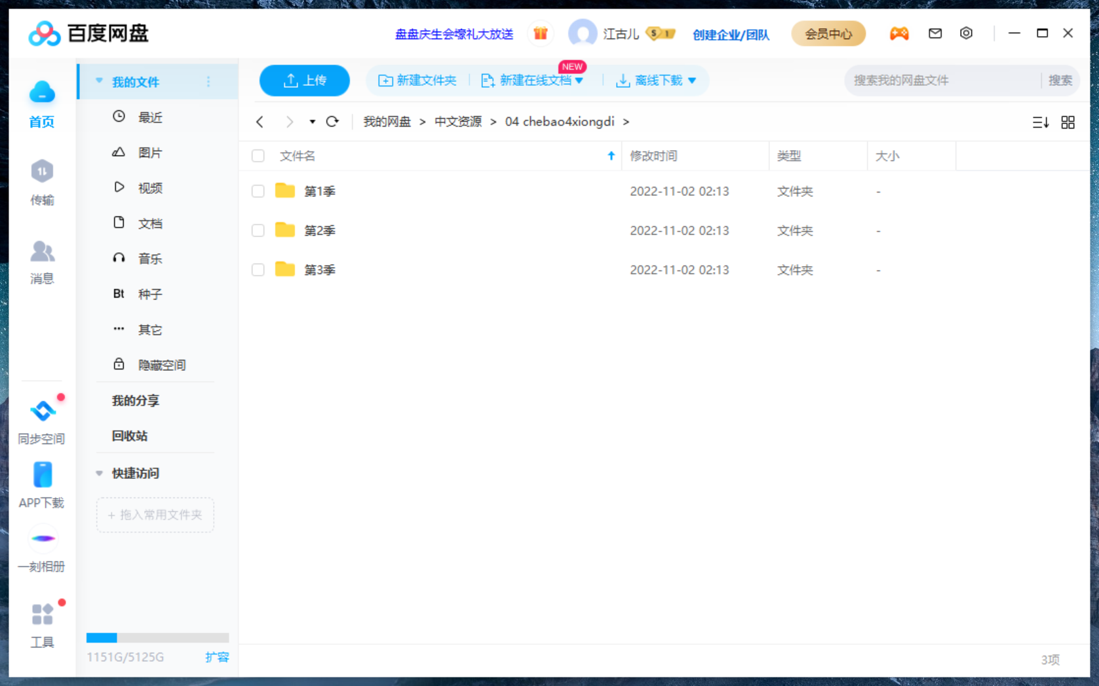Viewport: 1099px width, 686px height.
Task: Click the 会员中心 membership button
Action: coord(828,33)
